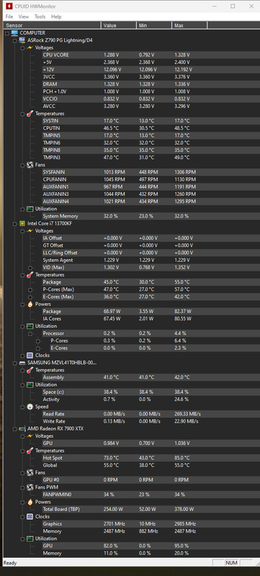Expand the VID (Max) row
The image size is (260, 576).
click(30, 268)
